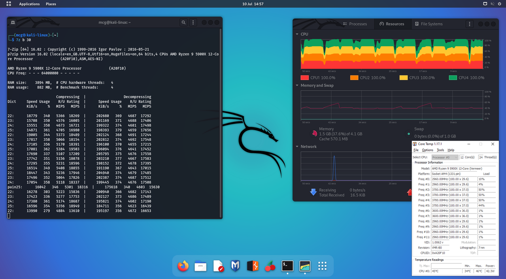Click the Freq #5 load value 44%
The width and height of the screenshot is (506, 279).
coord(487,205)
